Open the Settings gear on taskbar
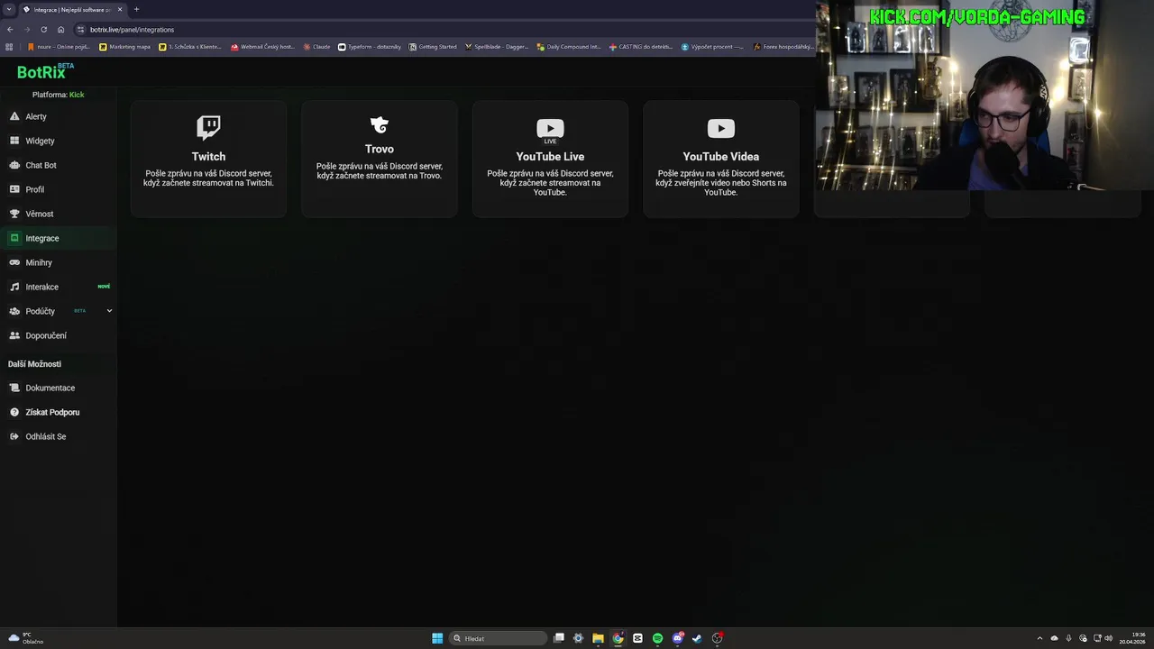This screenshot has width=1154, height=649. pos(579,638)
